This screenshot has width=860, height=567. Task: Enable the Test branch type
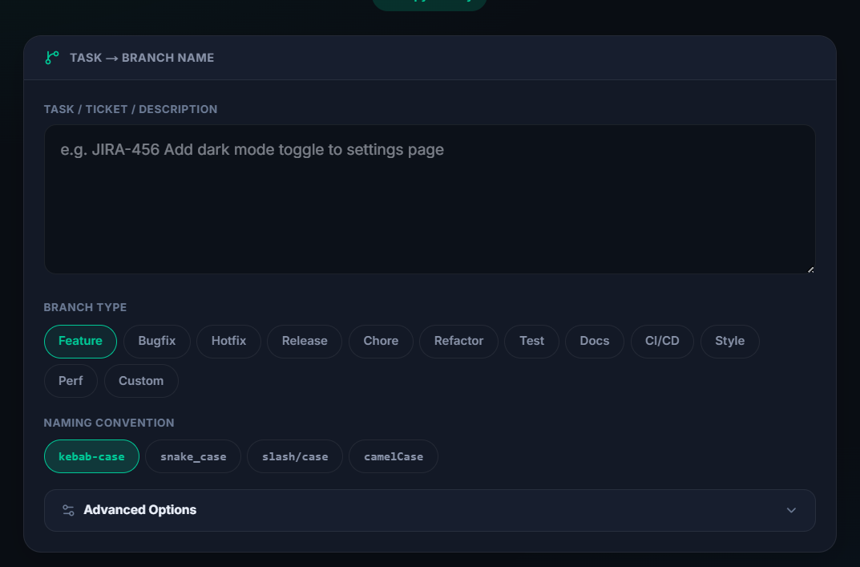531,341
